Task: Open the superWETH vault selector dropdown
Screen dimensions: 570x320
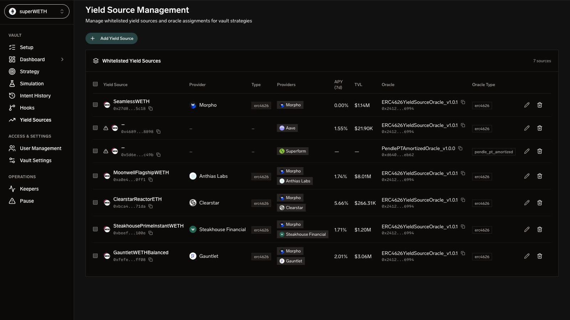Action: pos(37,11)
